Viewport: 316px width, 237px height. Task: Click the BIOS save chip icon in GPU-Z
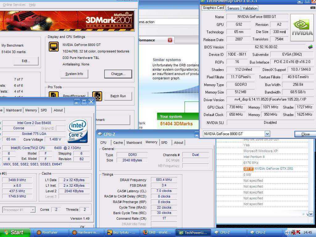(310, 47)
